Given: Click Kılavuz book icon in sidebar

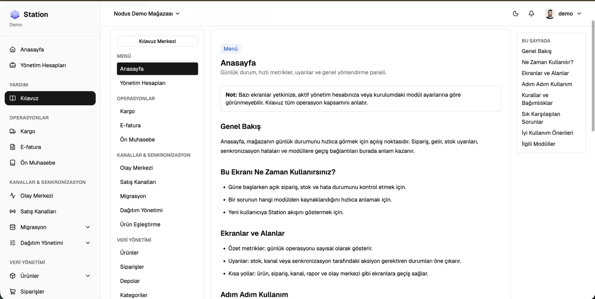Looking at the screenshot, I should click(13, 98).
